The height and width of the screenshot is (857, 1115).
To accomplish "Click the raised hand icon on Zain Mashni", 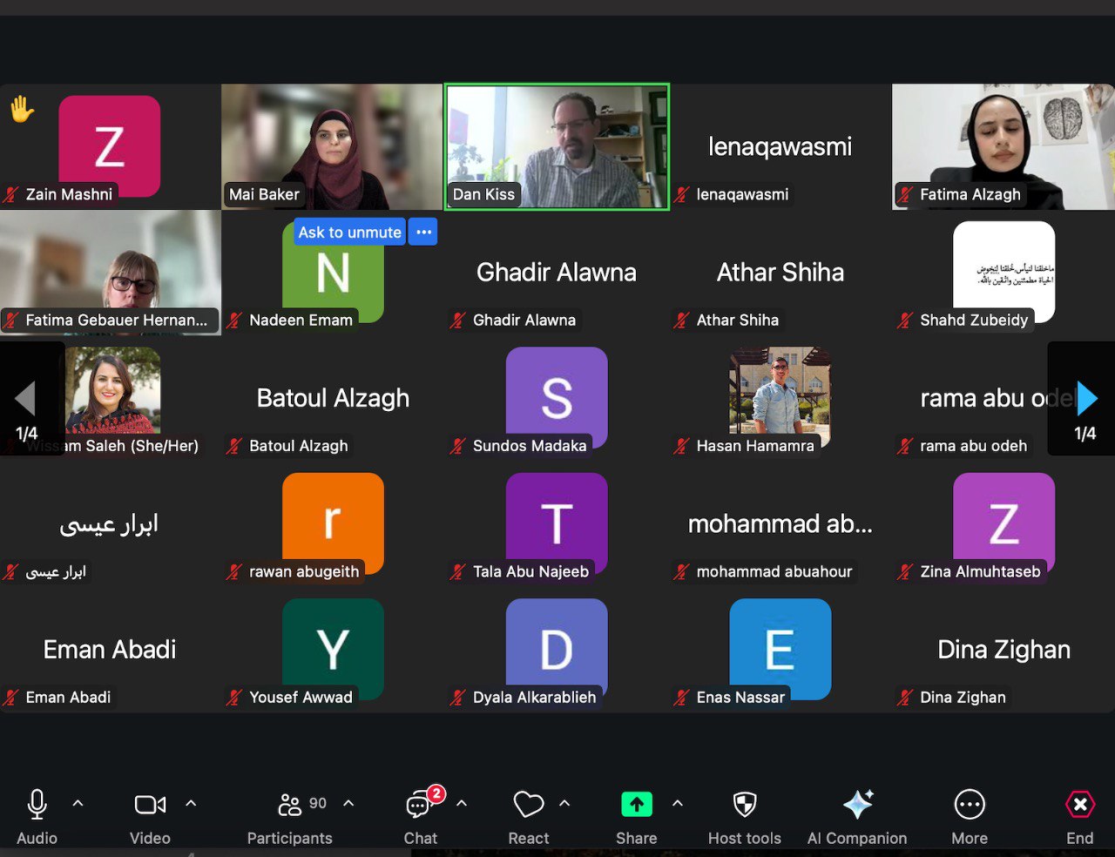I will 22,110.
